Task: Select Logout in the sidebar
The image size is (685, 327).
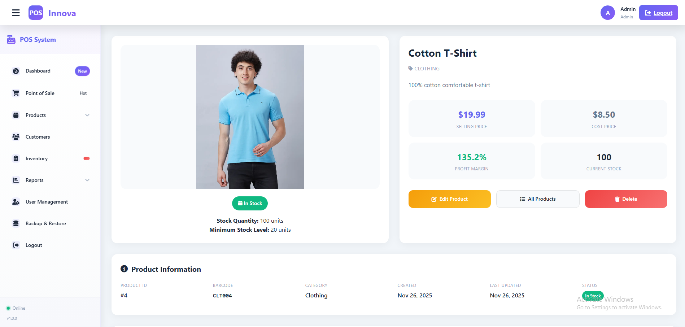Action: click(x=34, y=245)
